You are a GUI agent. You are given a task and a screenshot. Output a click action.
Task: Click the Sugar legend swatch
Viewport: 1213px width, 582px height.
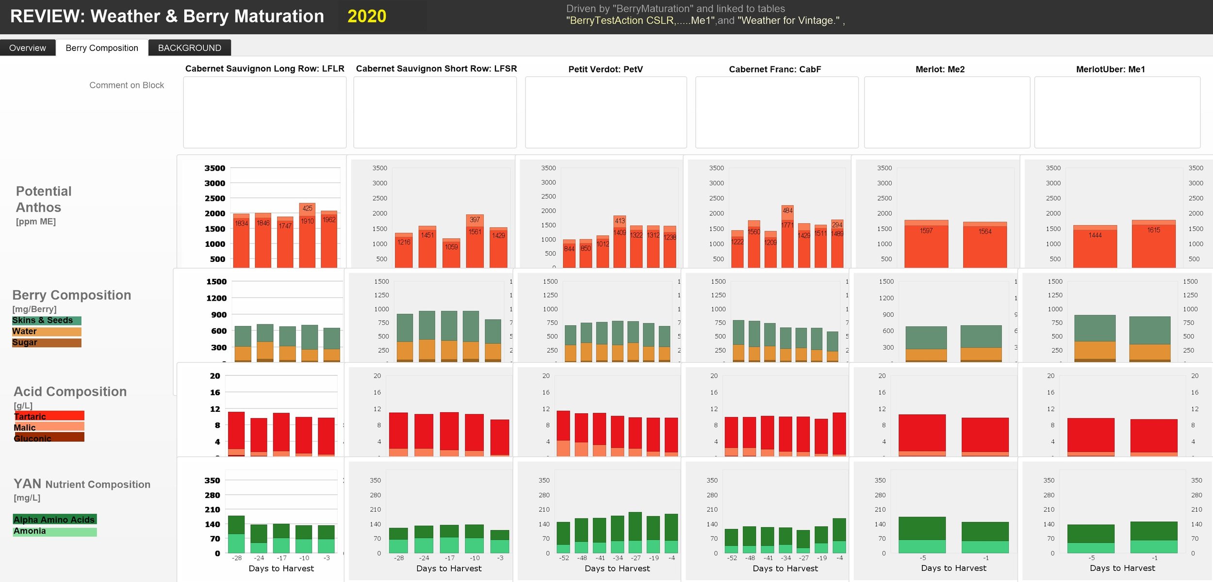pyautogui.click(x=47, y=343)
